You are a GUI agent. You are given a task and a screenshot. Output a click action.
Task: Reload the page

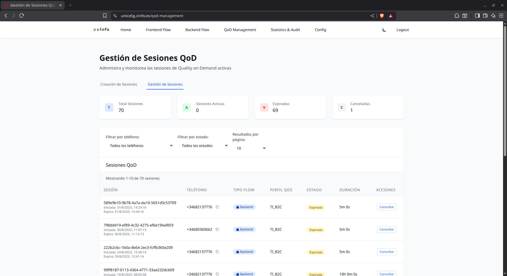[22, 16]
